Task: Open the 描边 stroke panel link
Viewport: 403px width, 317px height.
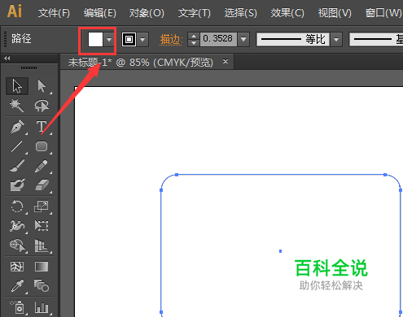Action: point(171,40)
